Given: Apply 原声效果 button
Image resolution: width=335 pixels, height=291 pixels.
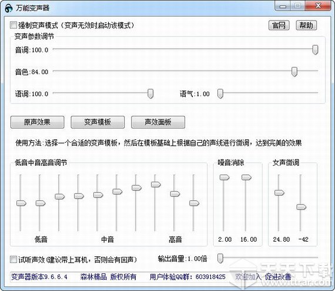Looking at the screenshot, I should pyautogui.click(x=37, y=122).
